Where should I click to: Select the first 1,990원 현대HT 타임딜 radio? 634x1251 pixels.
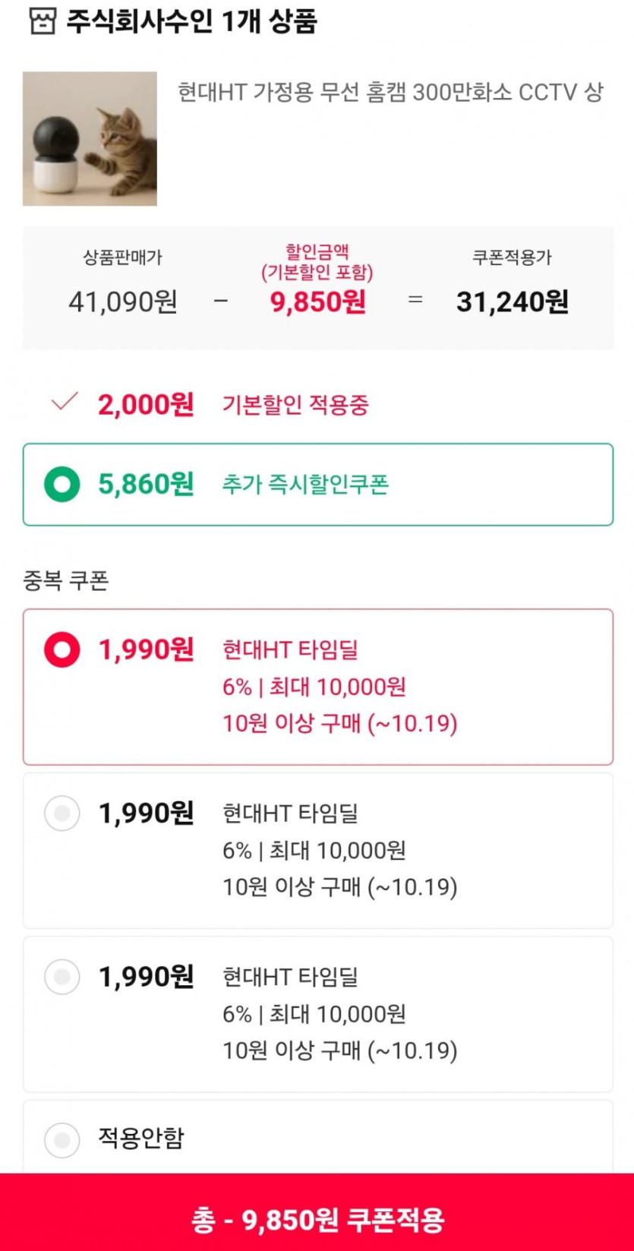[x=62, y=650]
